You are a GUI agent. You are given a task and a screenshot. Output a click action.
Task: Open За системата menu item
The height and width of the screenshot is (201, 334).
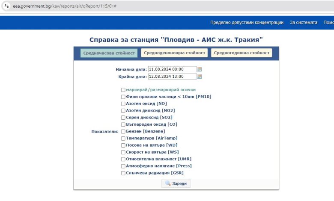[303, 23]
